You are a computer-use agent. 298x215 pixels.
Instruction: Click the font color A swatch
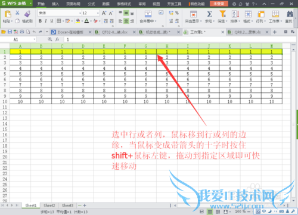(86, 21)
